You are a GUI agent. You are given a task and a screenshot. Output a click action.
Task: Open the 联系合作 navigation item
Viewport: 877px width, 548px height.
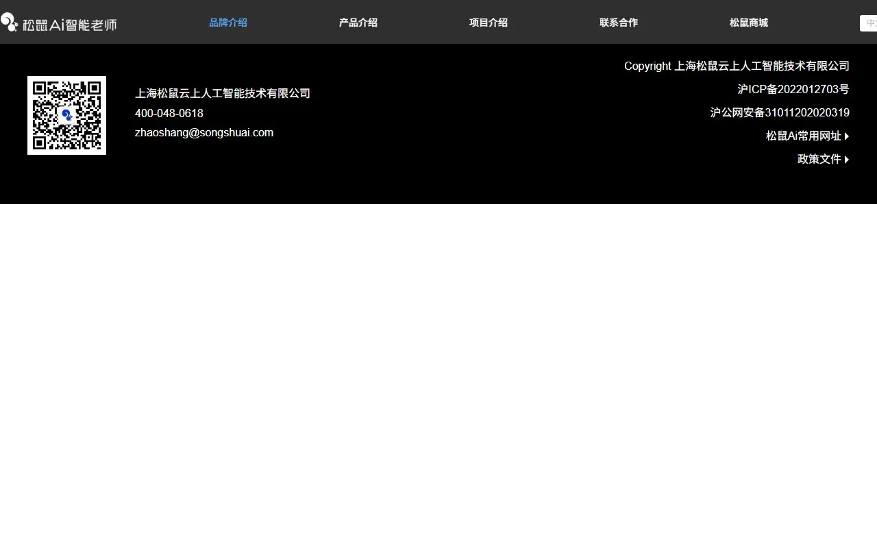[x=618, y=23]
